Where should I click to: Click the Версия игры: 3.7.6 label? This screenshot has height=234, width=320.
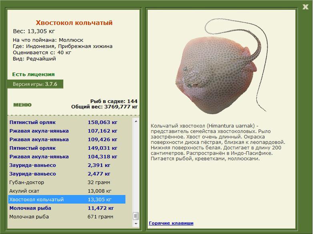tap(35, 84)
